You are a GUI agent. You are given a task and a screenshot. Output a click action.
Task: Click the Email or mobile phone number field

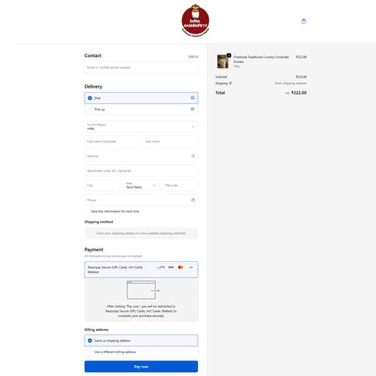pyautogui.click(x=141, y=68)
